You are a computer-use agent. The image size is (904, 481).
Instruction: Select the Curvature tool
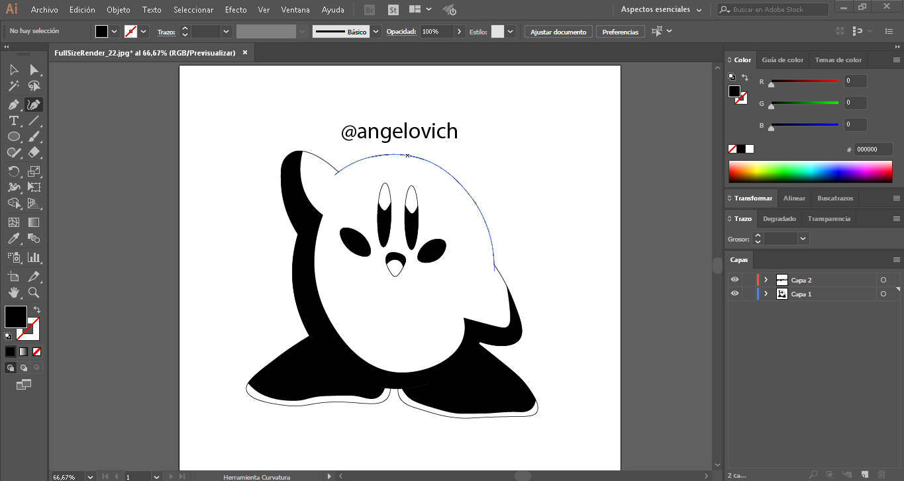34,105
